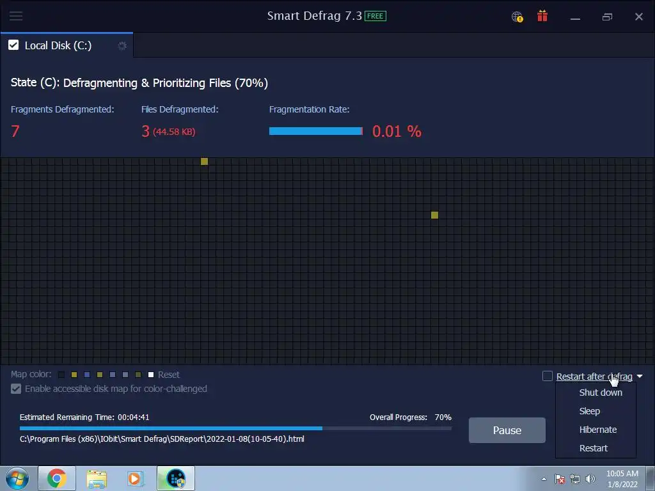
Task: Open Windows Media Player taskbar icon
Action: coord(136,478)
